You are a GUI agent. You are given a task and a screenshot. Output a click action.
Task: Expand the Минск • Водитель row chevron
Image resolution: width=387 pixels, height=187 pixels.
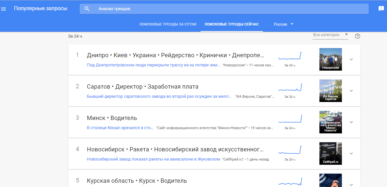point(351,122)
